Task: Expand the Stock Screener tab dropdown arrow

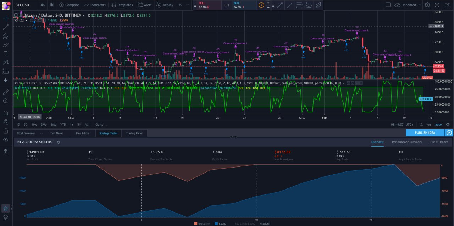Action: point(41,133)
